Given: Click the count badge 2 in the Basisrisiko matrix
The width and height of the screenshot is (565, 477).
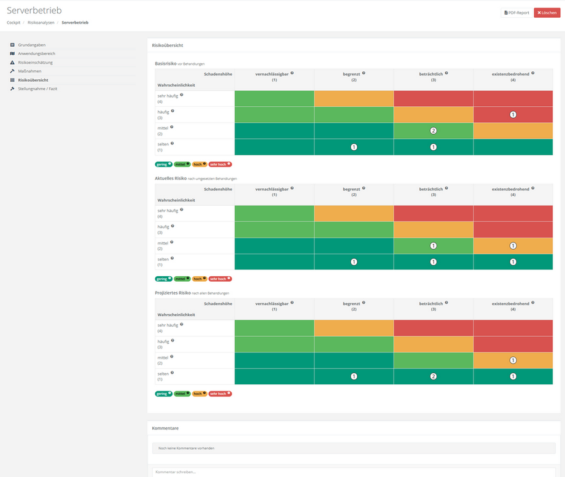Looking at the screenshot, I should pyautogui.click(x=434, y=131).
